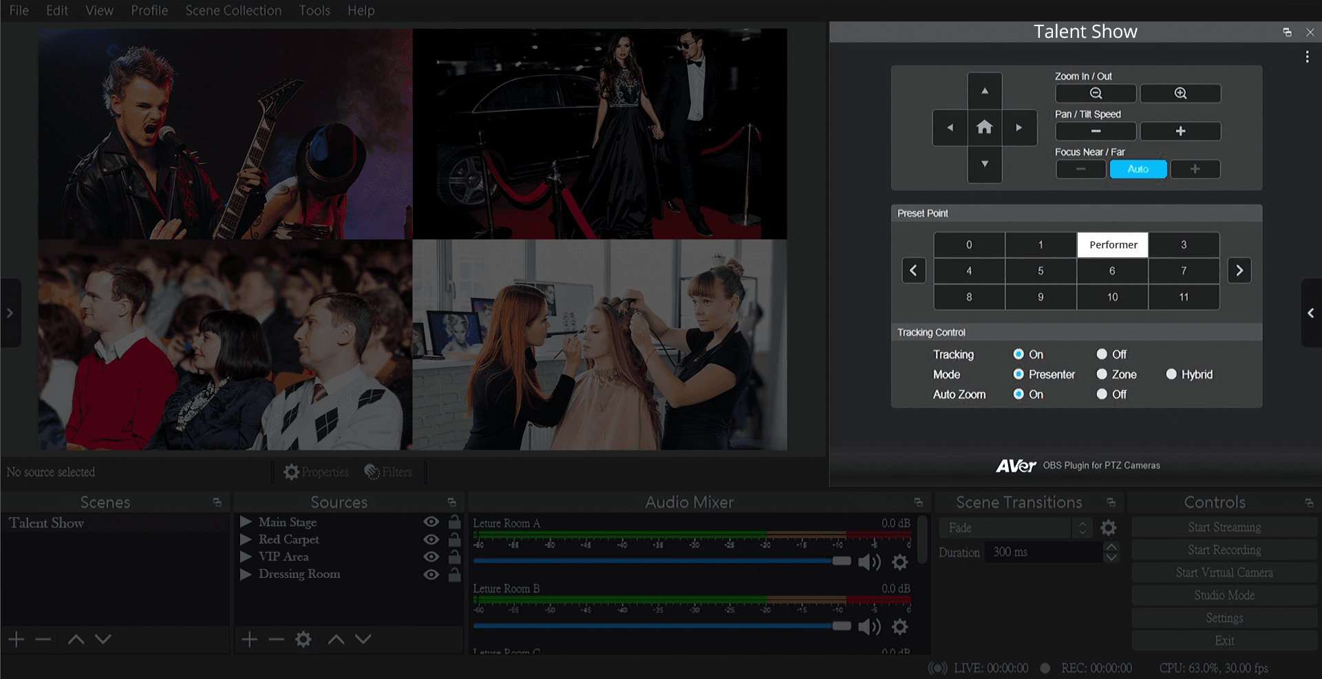Open the three-dot menu in Talent Show panel

pos(1307,57)
